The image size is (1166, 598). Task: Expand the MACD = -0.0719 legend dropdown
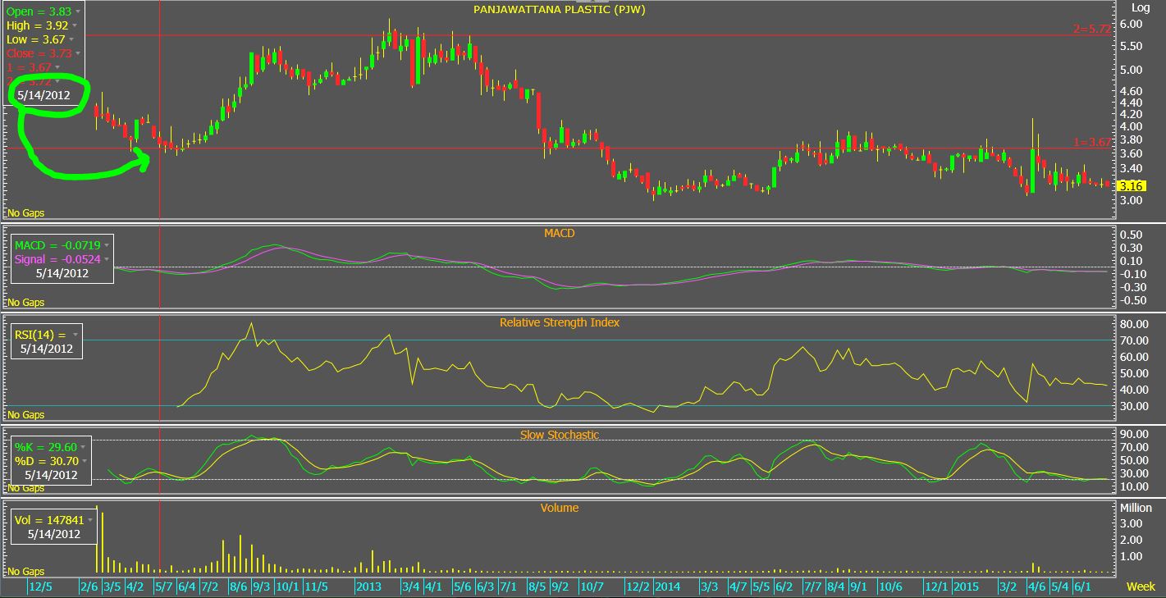pyautogui.click(x=106, y=245)
